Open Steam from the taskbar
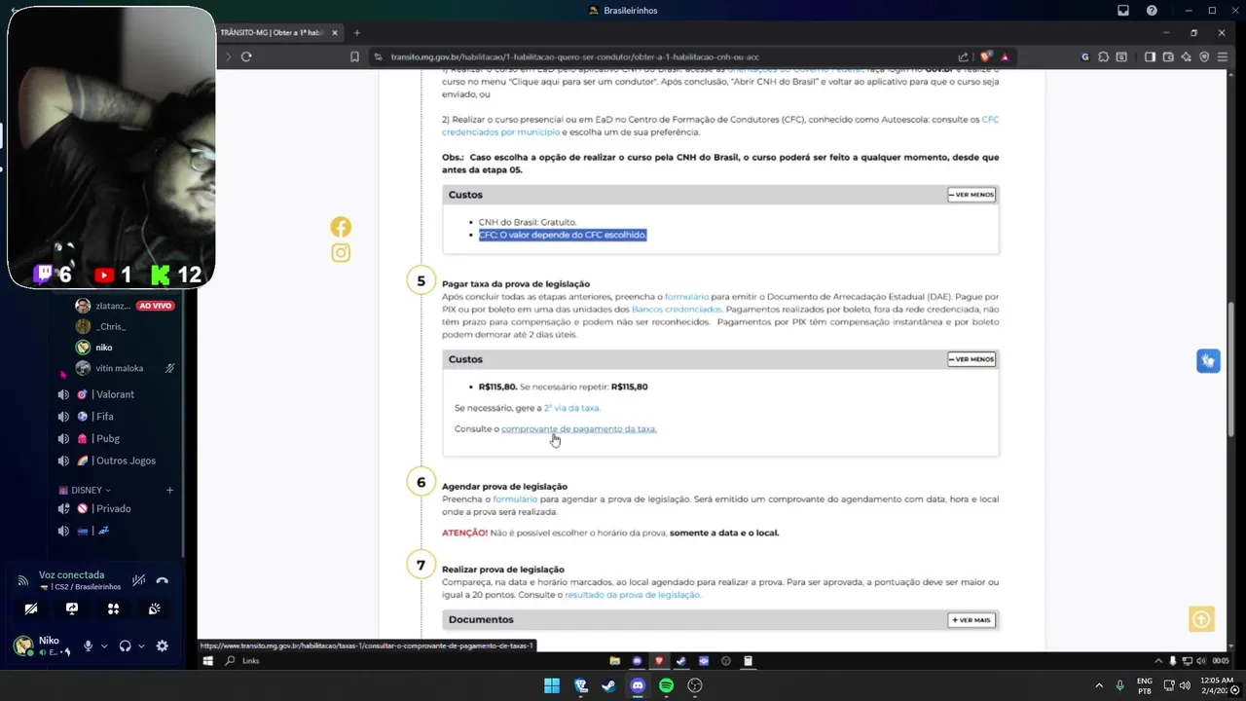This screenshot has width=1246, height=701. coord(608,685)
